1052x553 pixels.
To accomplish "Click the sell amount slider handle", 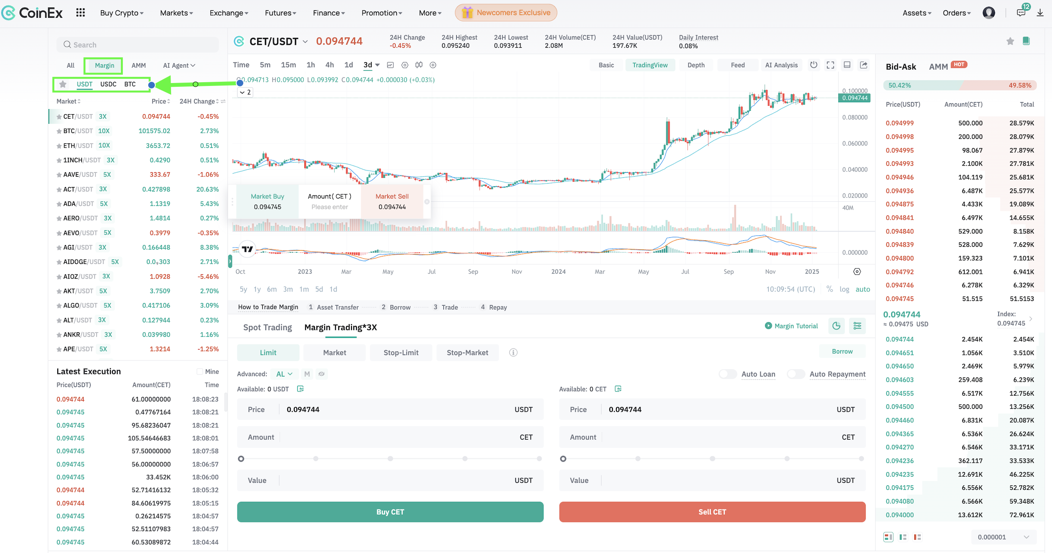I will pos(563,459).
